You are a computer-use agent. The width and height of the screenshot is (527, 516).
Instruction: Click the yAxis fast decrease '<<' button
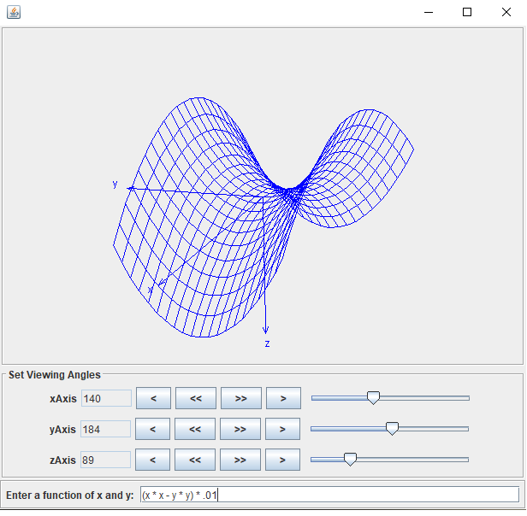(195, 429)
